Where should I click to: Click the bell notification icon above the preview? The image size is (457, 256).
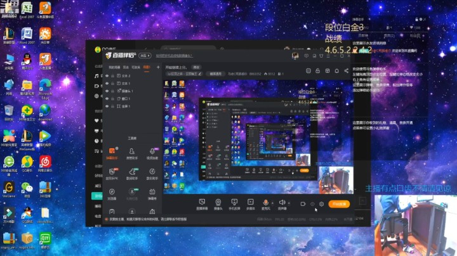pos(336,71)
